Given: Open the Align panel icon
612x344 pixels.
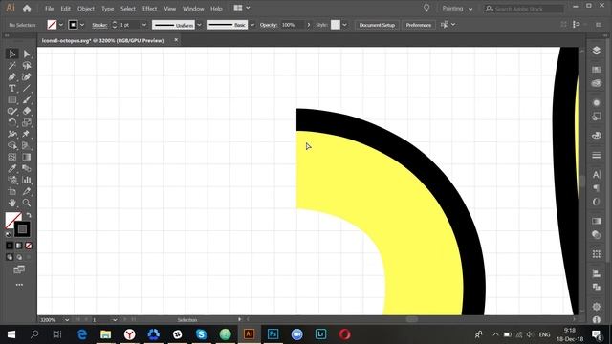Looking at the screenshot, I should (596, 273).
